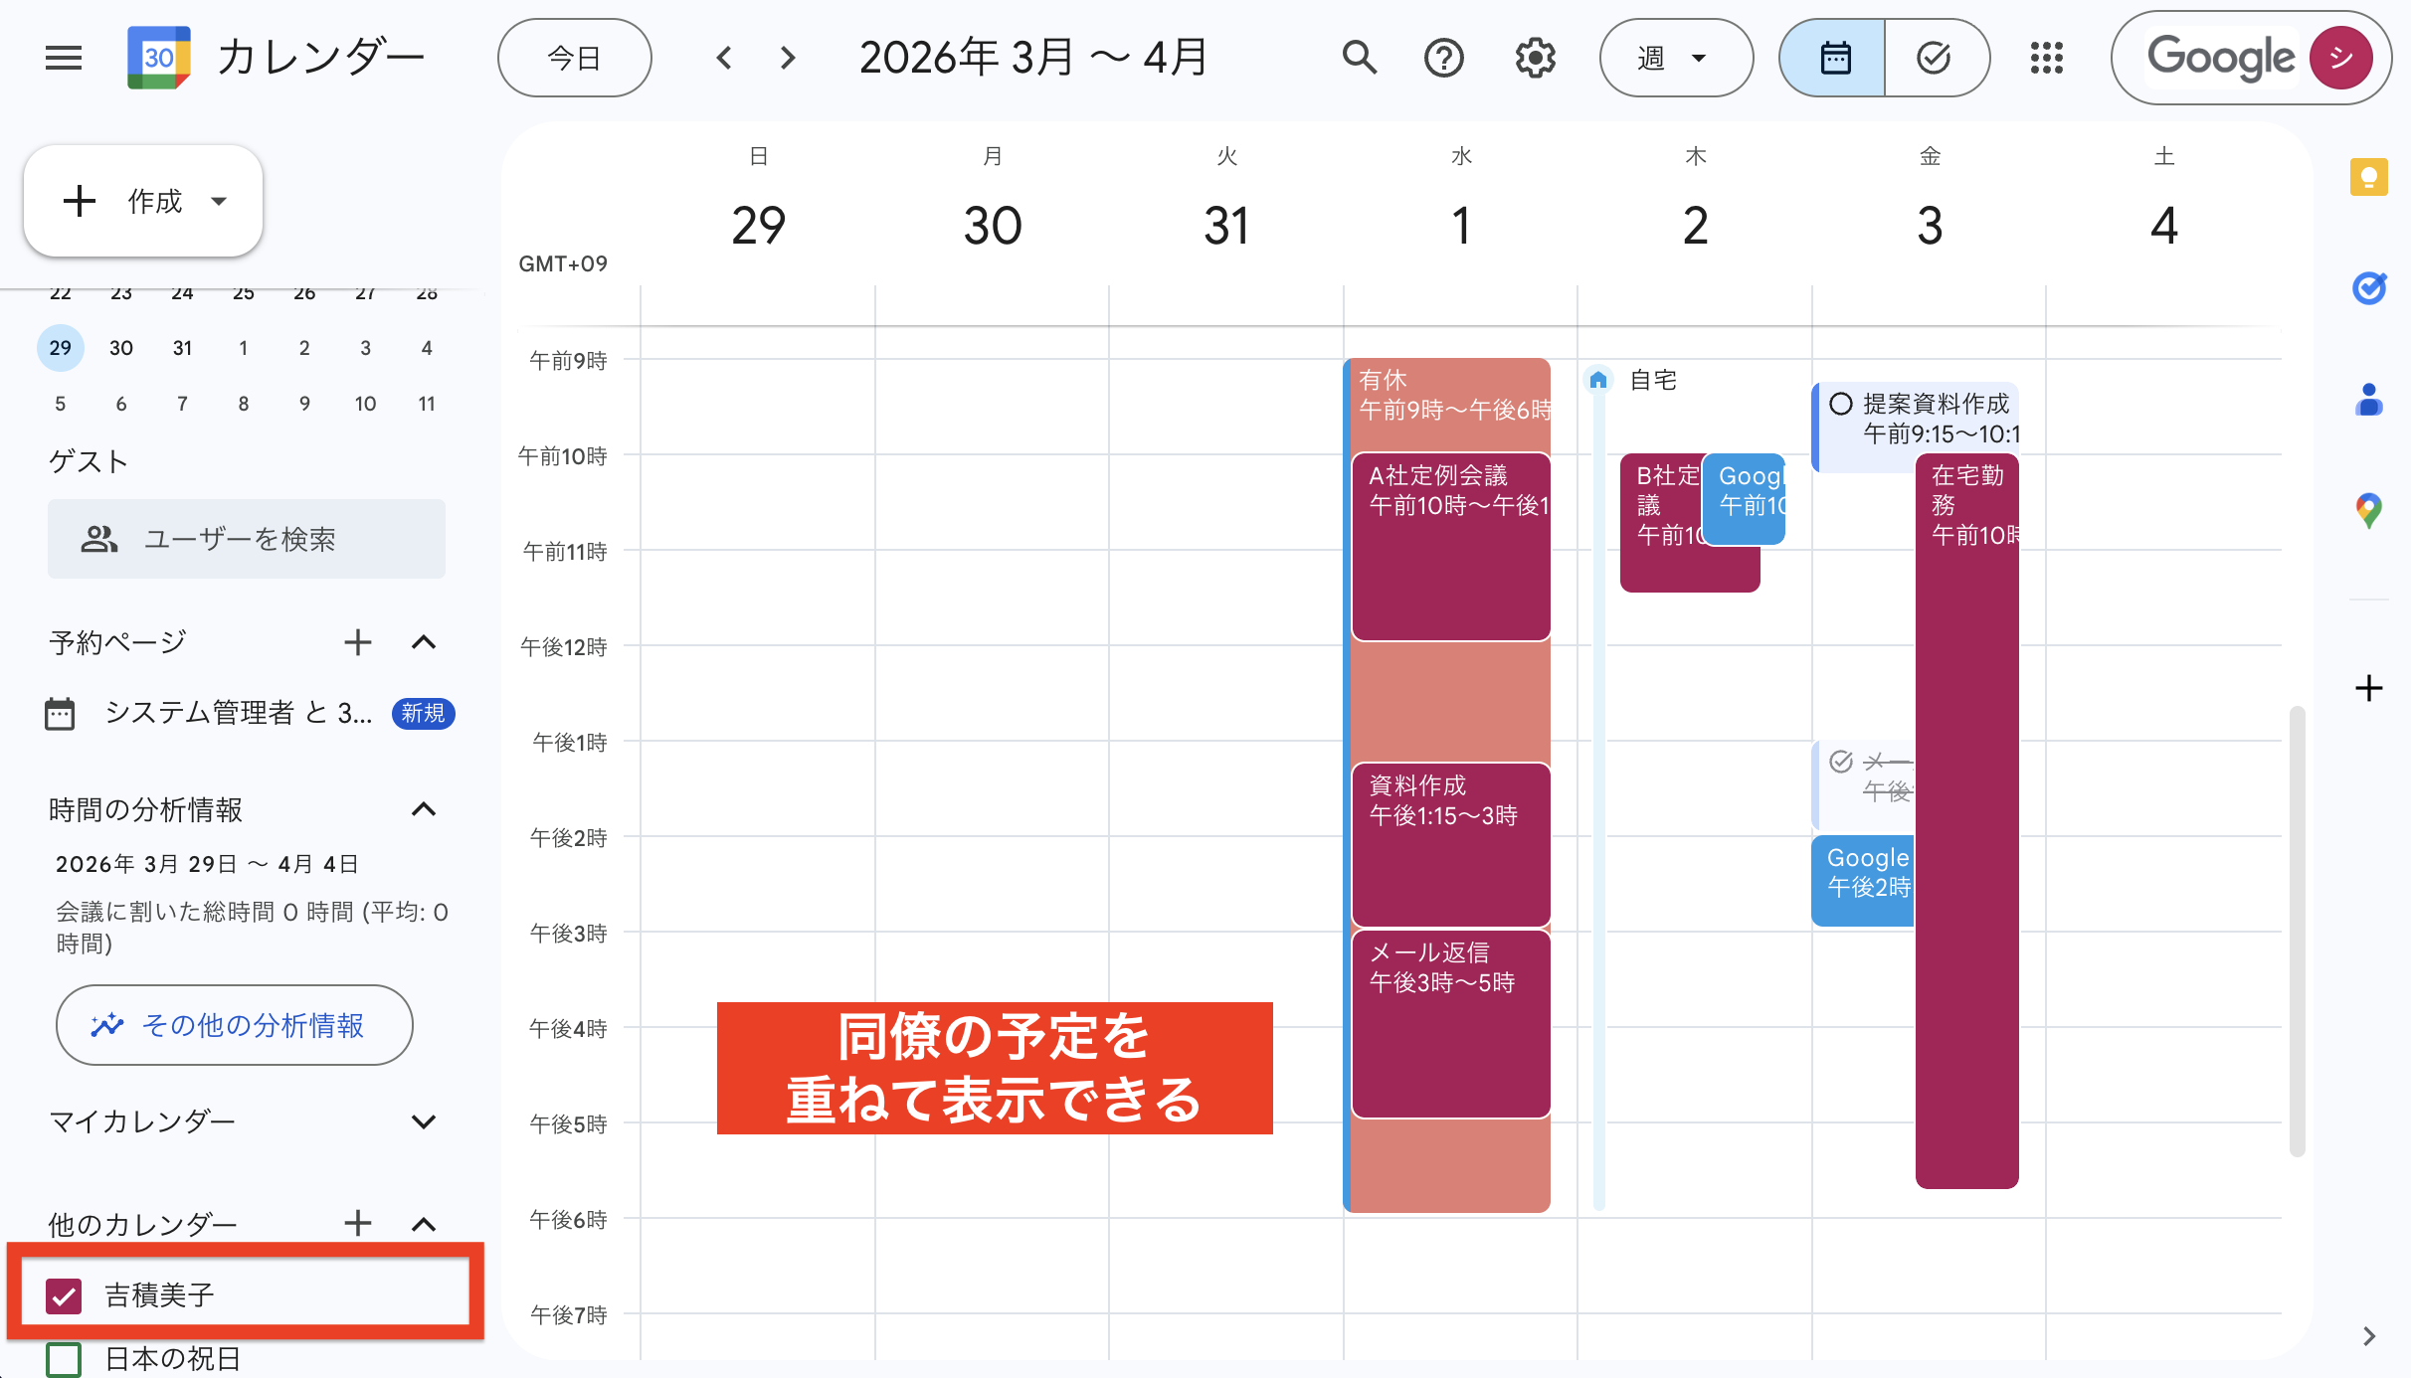Open the Google apps grid
This screenshot has height=1378, width=2411.
(2046, 57)
